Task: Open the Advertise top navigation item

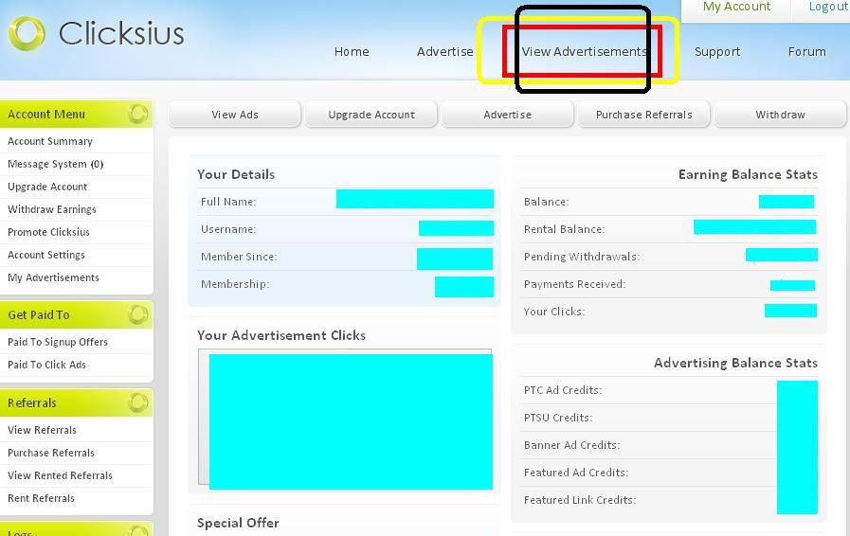Action: tap(445, 51)
